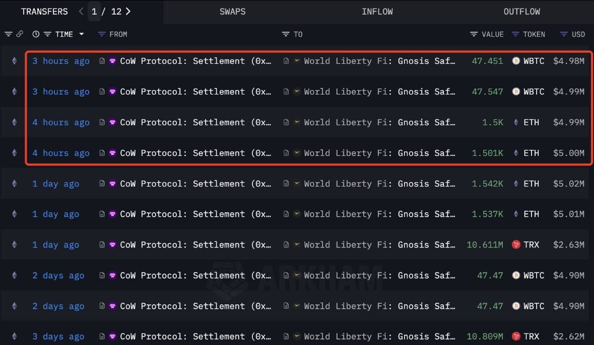Select the value 47.547
The width and height of the screenshot is (594, 345).
click(487, 92)
